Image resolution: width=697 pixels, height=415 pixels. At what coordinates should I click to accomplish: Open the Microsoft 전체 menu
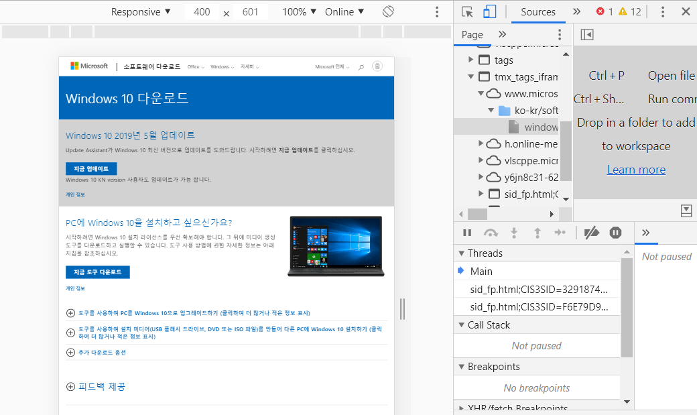[x=332, y=67]
